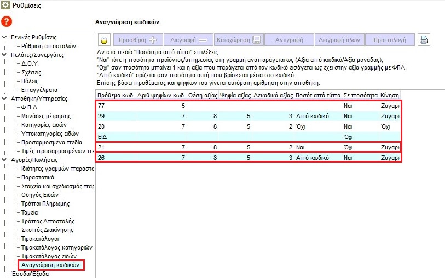Open Παραστατικά tree item
Viewport: 445px width, 278px height.
click(38, 177)
